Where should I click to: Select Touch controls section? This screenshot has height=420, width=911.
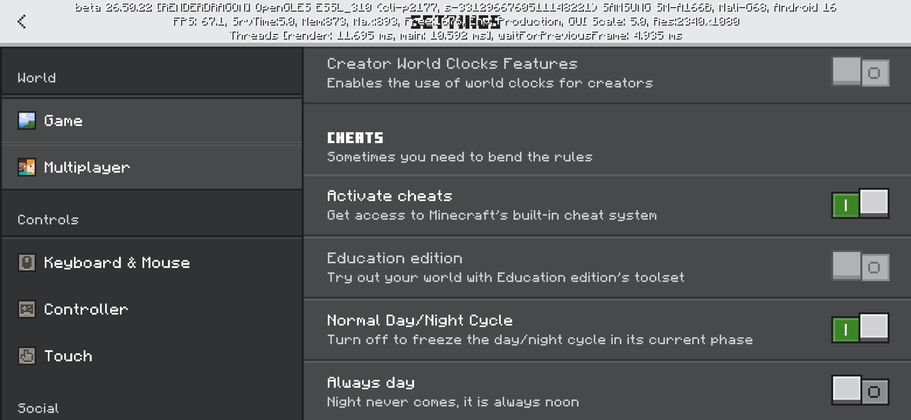click(x=152, y=356)
